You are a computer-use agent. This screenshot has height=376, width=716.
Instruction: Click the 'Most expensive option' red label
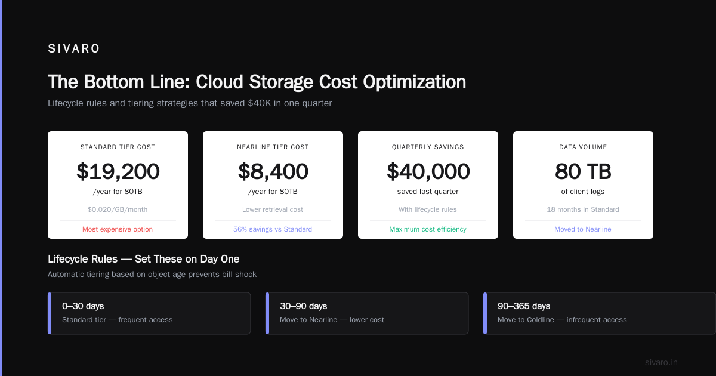118,229
